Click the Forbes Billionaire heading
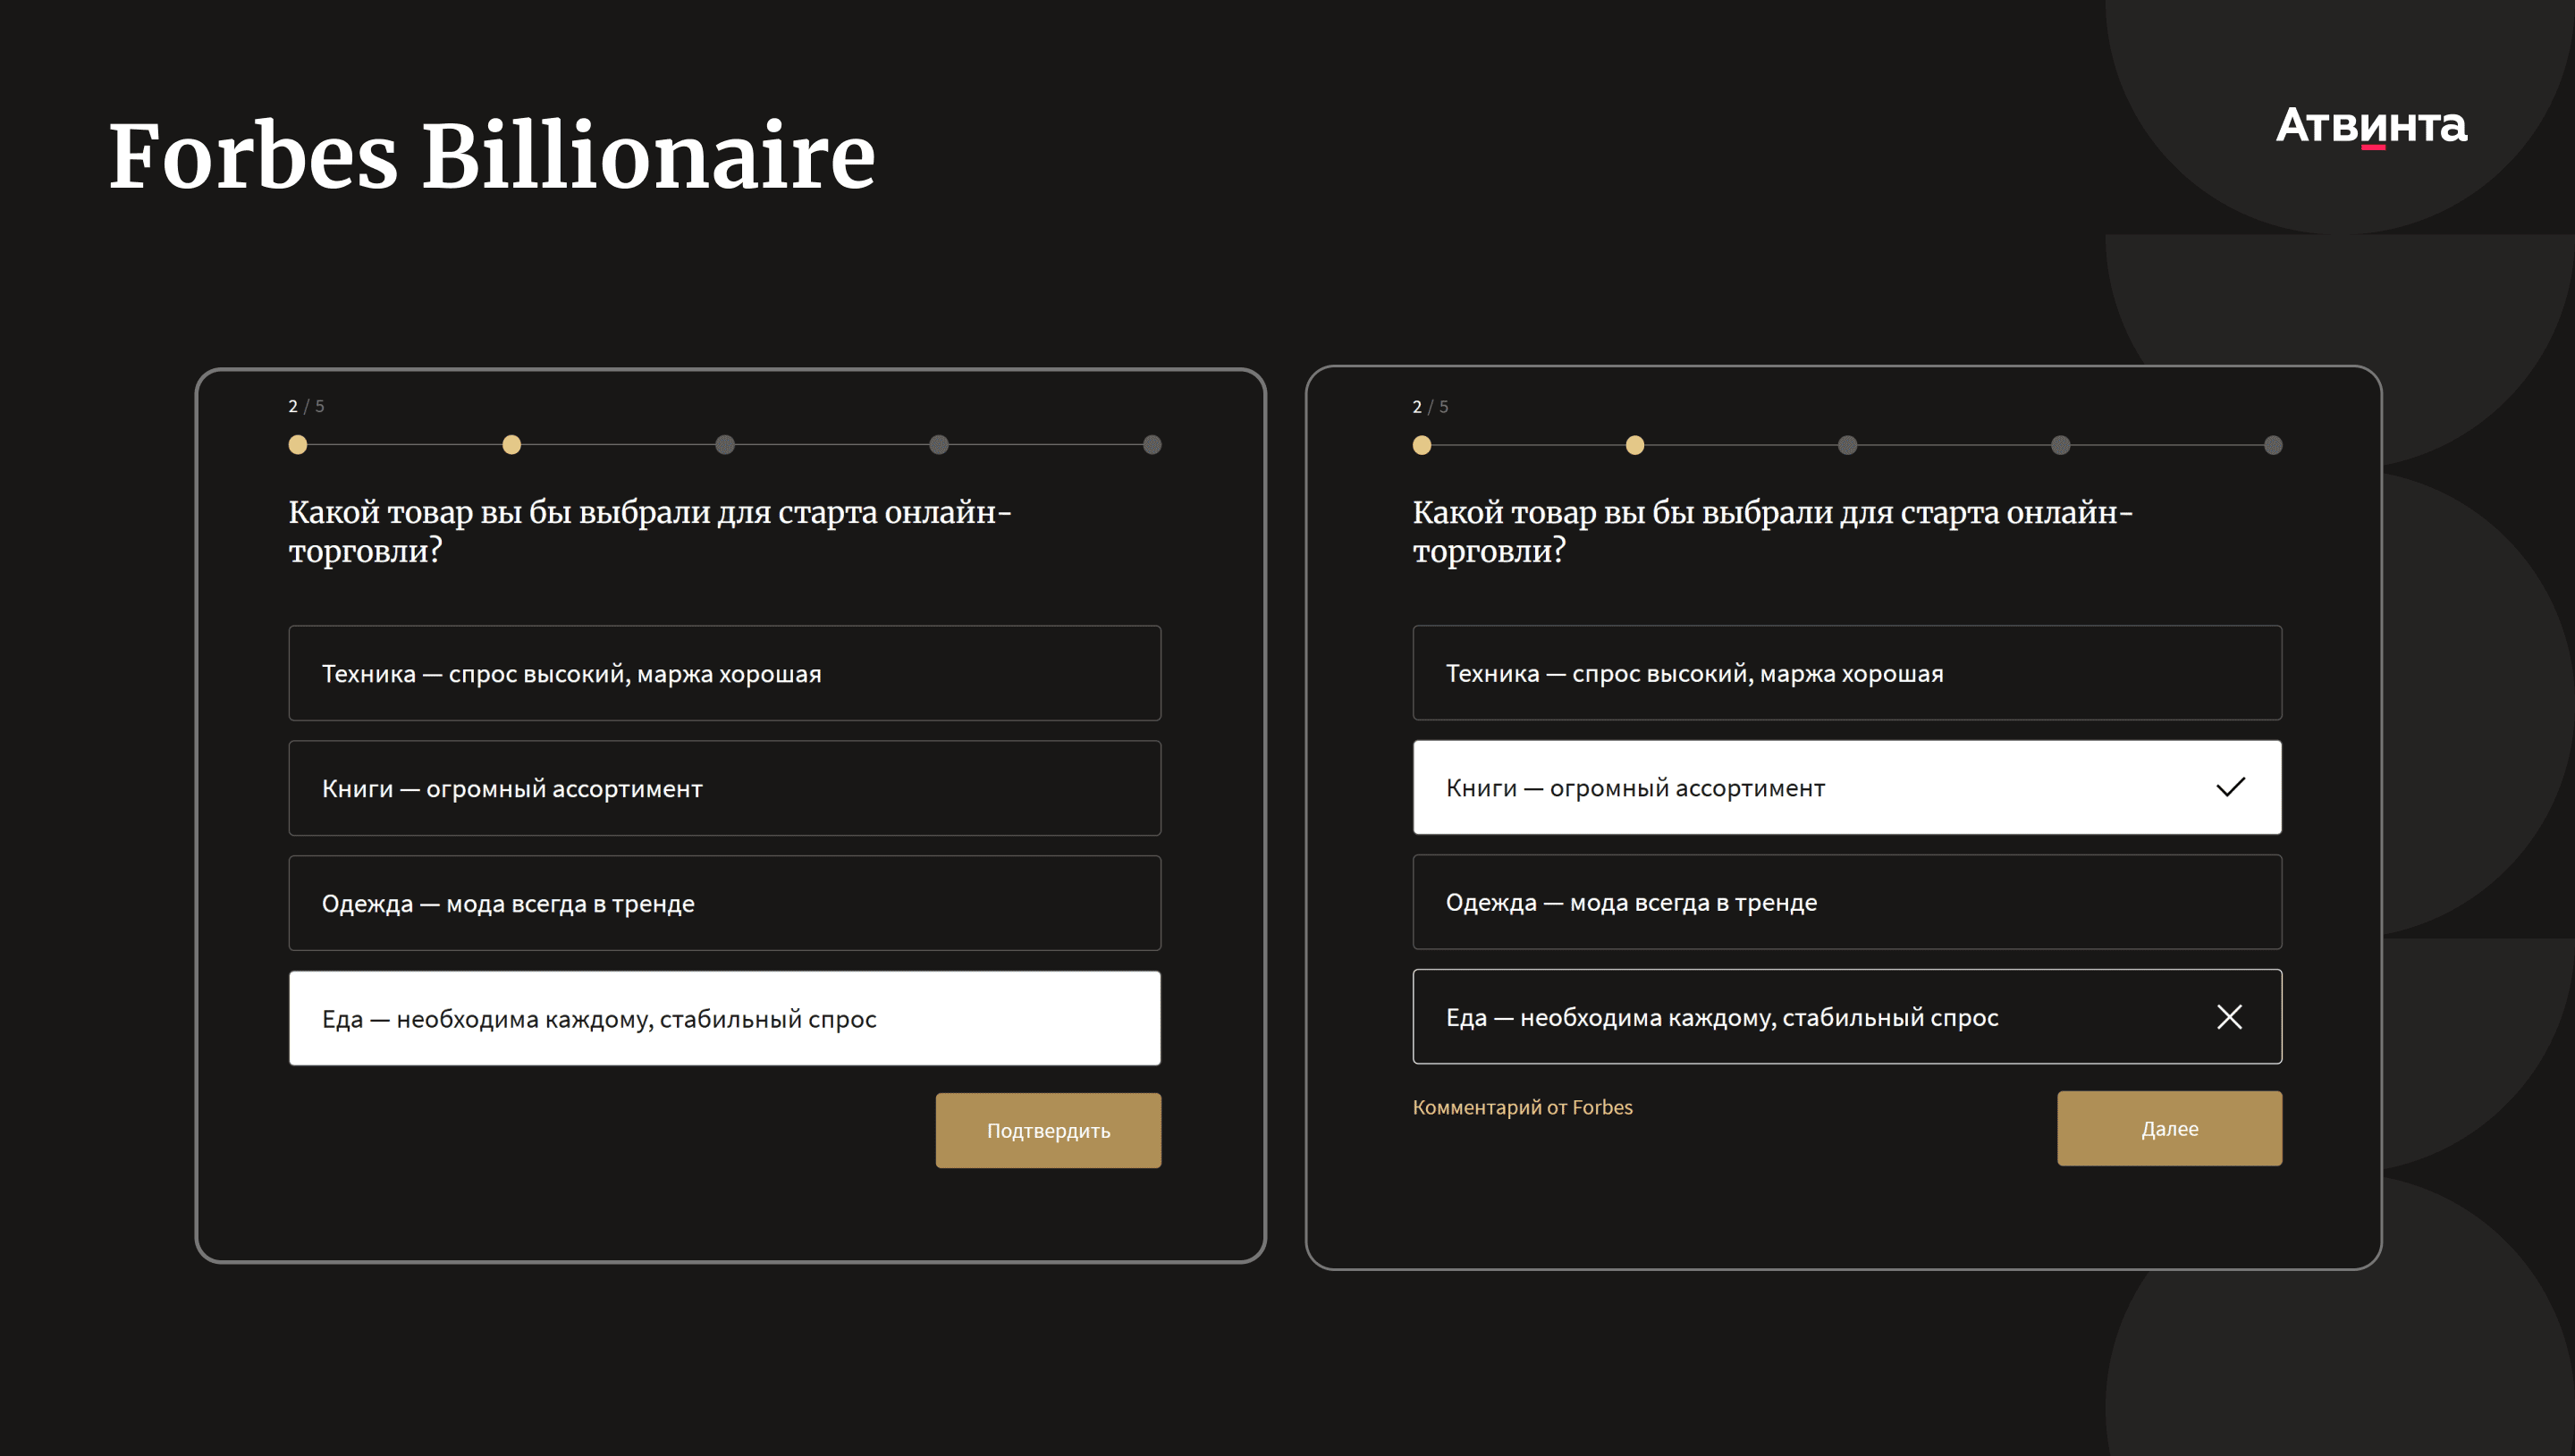The height and width of the screenshot is (1456, 2575). [491, 156]
